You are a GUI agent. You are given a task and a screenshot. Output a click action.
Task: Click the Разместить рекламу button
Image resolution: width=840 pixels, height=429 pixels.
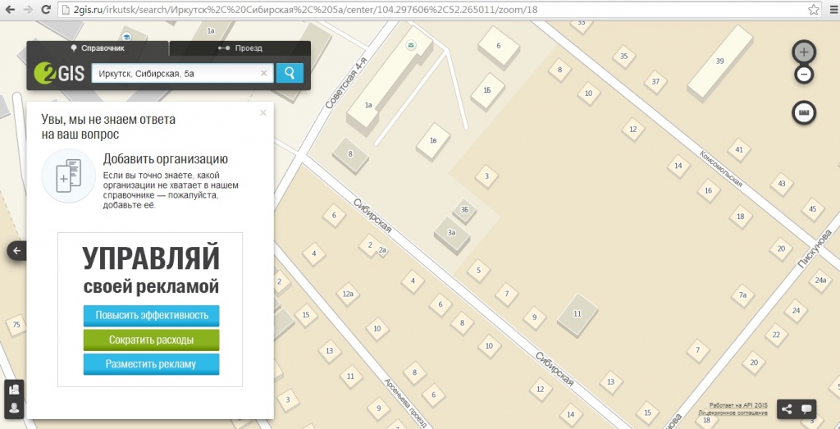[152, 364]
